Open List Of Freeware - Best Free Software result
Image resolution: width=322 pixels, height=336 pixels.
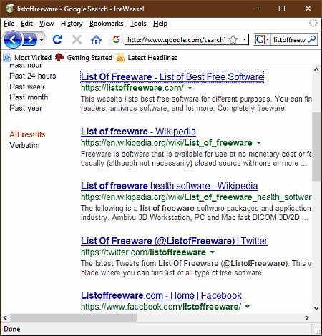[172, 77]
